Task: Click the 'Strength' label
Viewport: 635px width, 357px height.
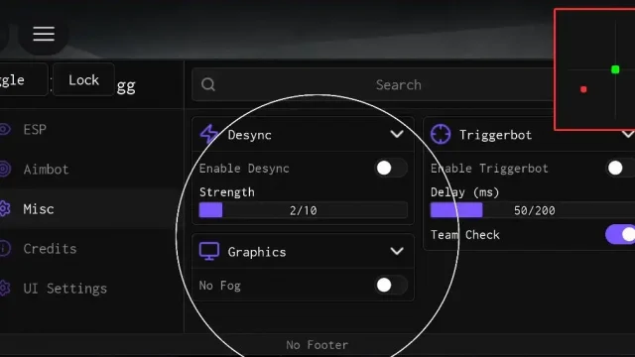Action: (227, 192)
